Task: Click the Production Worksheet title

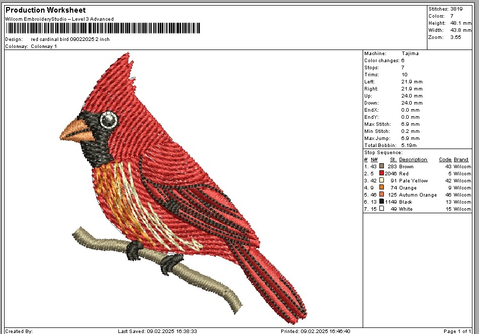Action: 46,10
